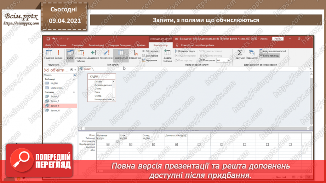326x183 pixels.
Task: Open the Зовнішні дані ribbon tab
Action: (96, 45)
